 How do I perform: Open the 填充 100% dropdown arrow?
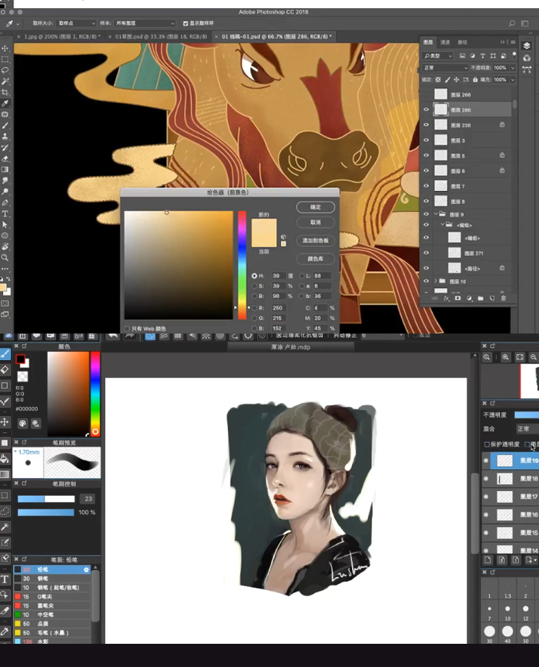(x=512, y=80)
